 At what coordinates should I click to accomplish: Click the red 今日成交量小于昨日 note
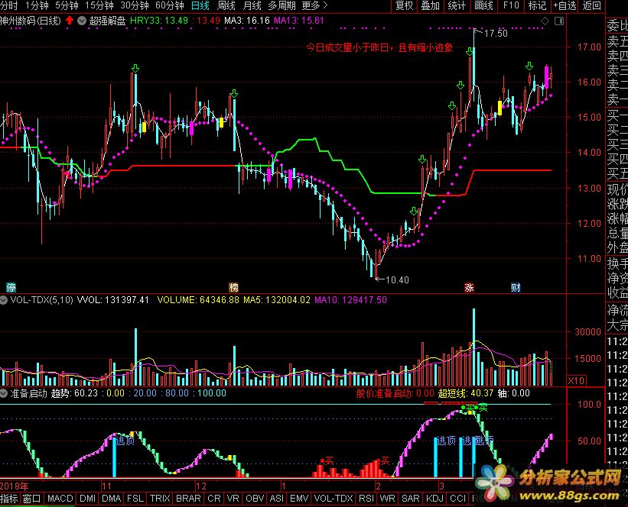tap(379, 47)
